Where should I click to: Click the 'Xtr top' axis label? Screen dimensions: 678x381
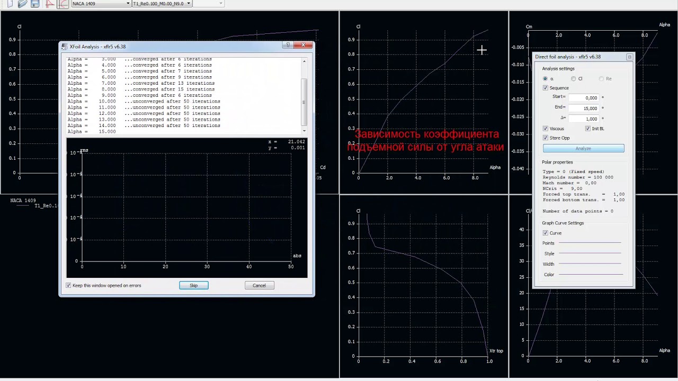(x=496, y=351)
